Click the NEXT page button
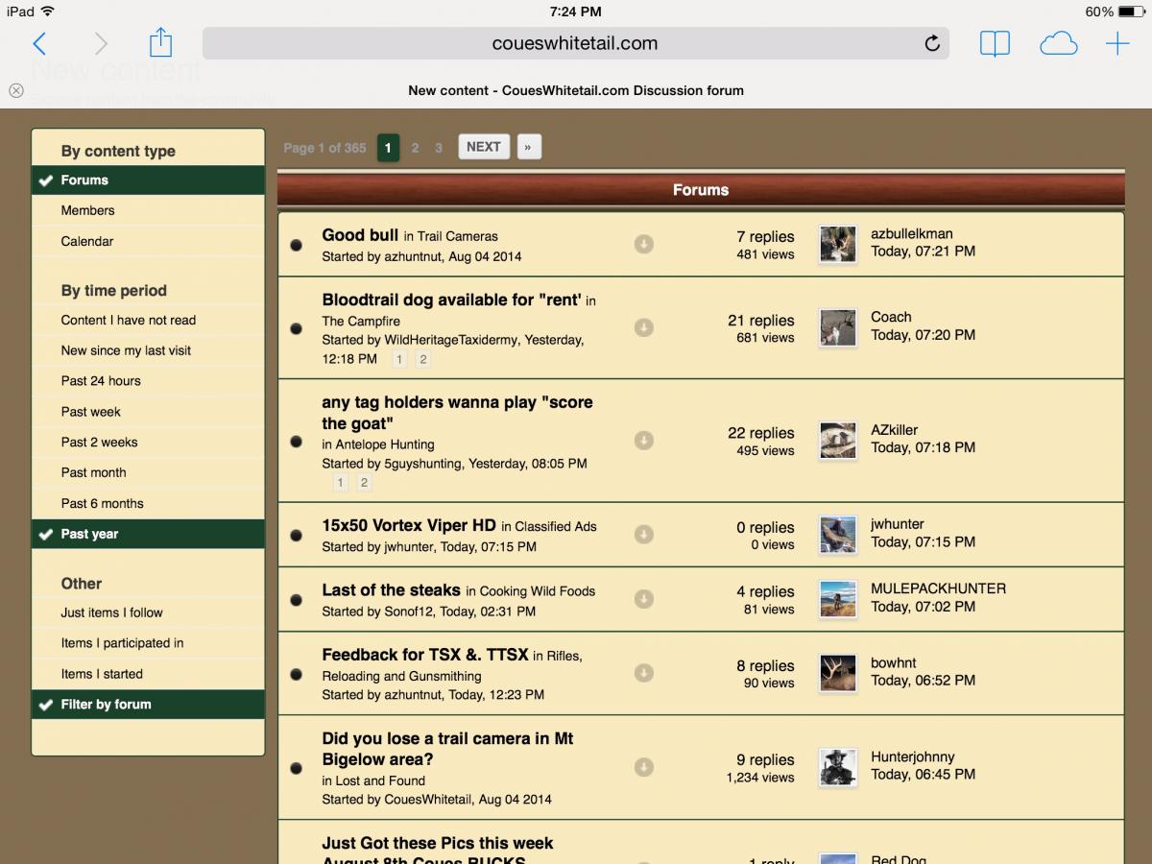This screenshot has height=864, width=1152. tap(484, 147)
